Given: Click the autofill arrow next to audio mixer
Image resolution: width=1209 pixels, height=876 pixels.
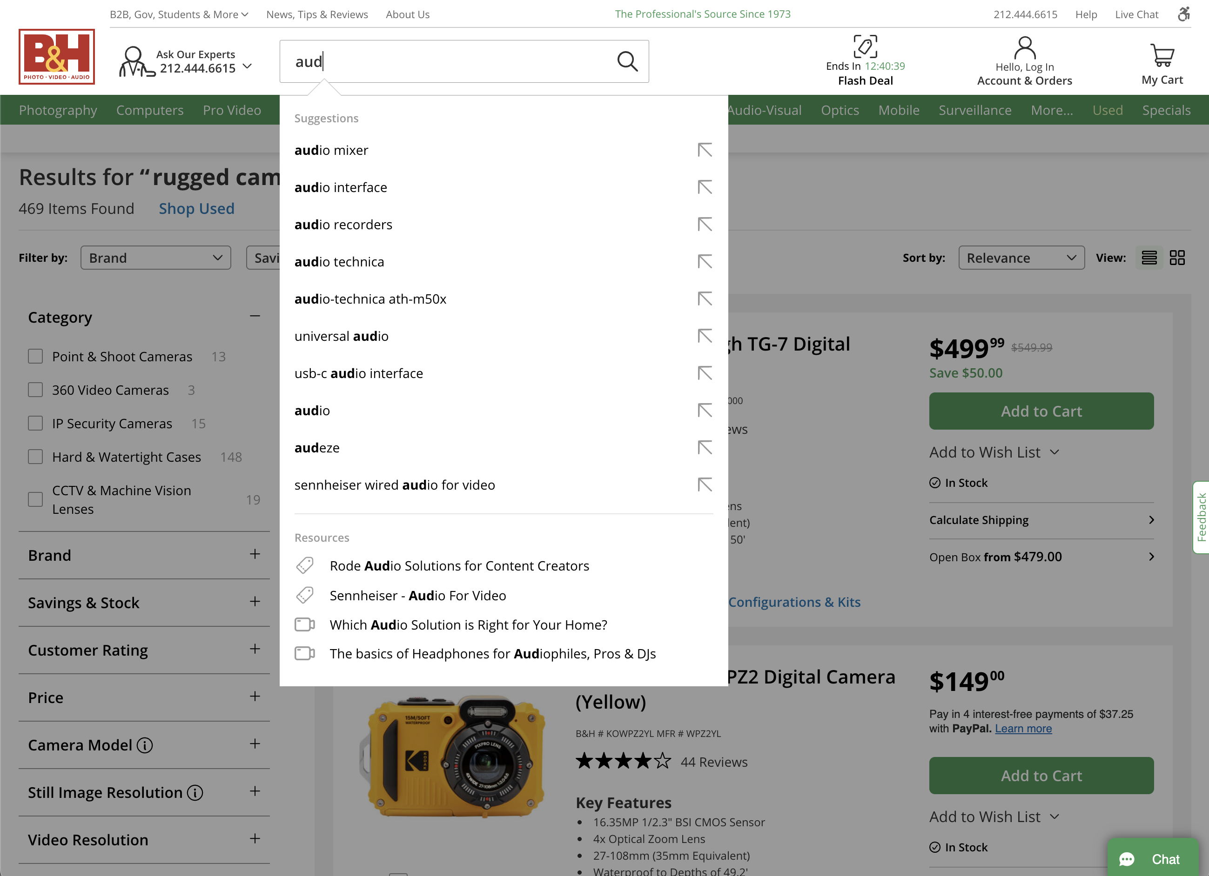Looking at the screenshot, I should point(705,150).
